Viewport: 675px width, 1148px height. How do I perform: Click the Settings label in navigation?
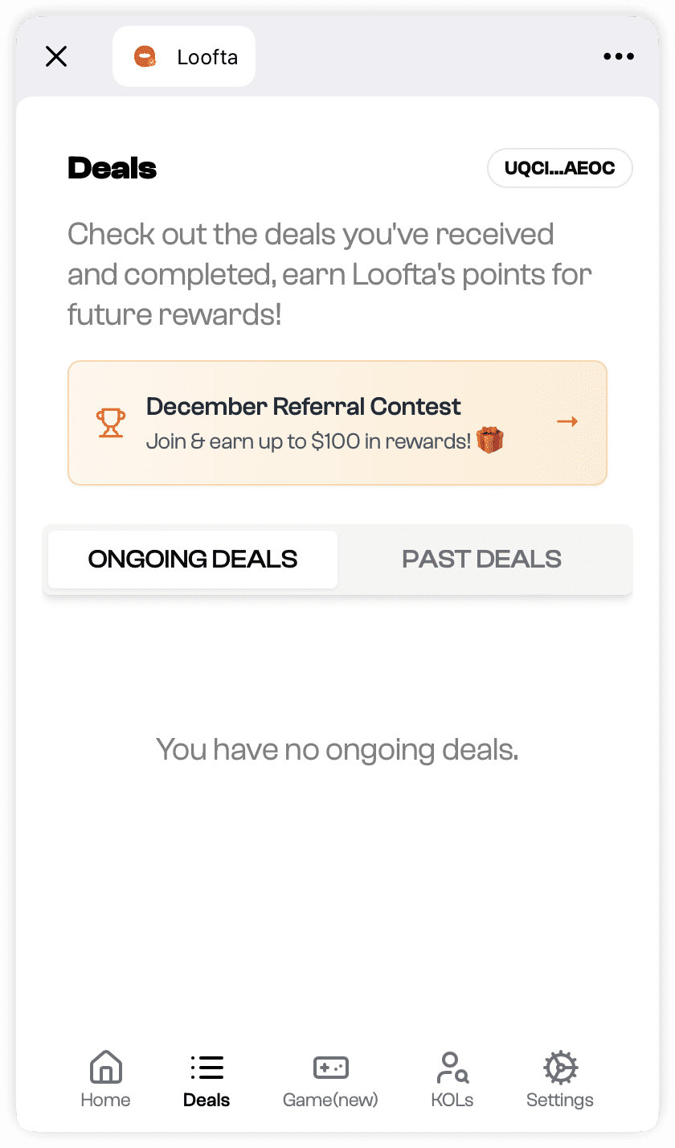[x=560, y=1100]
